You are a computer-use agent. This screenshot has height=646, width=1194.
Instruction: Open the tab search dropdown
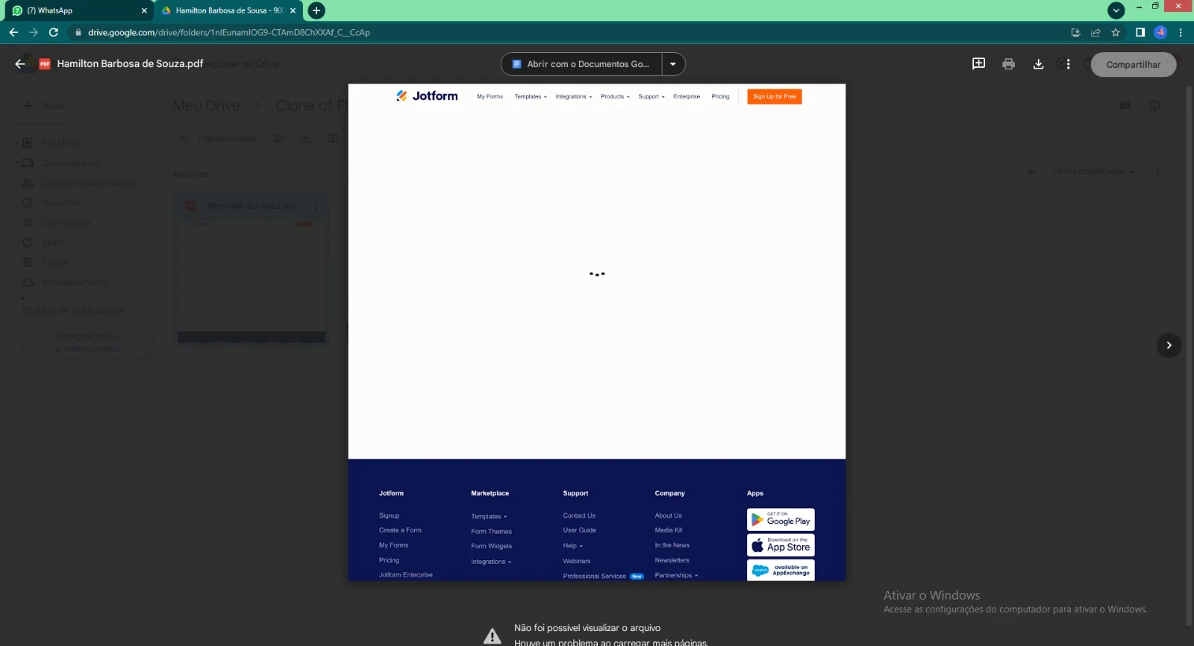click(x=1116, y=10)
